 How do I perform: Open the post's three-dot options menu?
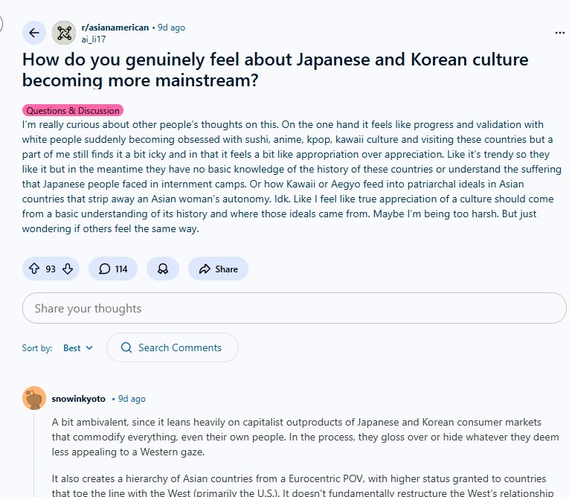[559, 33]
